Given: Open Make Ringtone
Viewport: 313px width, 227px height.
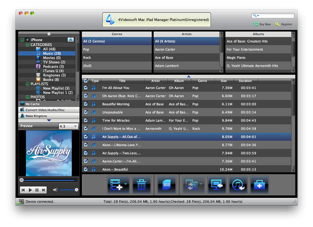Looking at the screenshot, I should pyautogui.click(x=49, y=116).
